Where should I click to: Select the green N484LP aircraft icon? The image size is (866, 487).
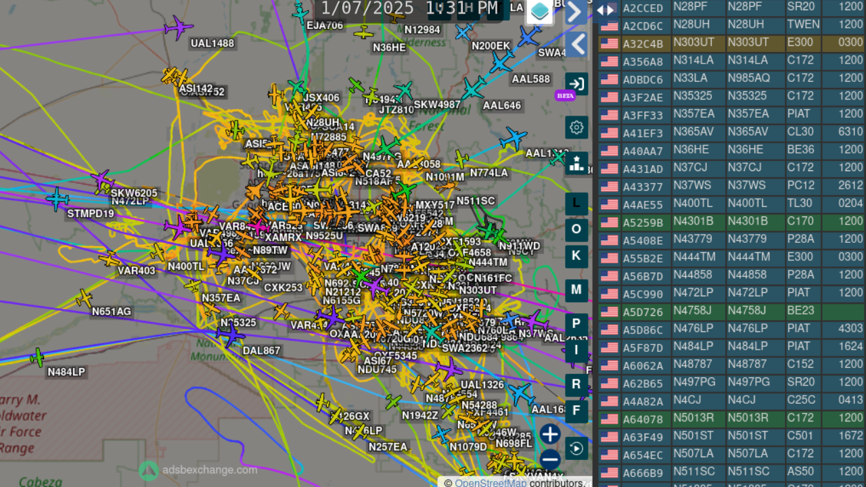(x=38, y=357)
